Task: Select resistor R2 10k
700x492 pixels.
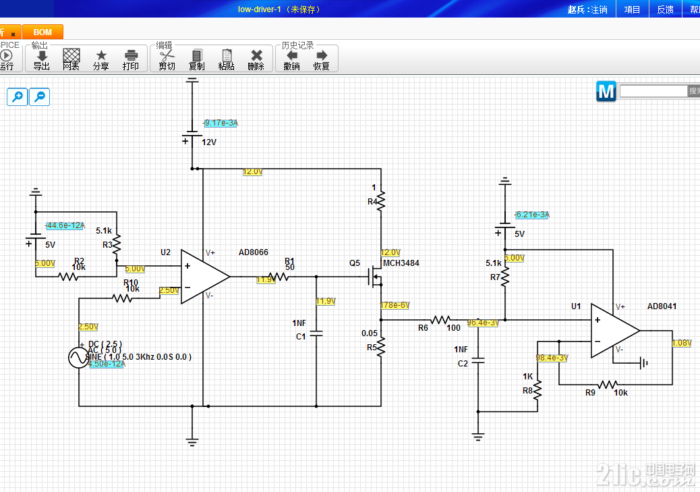Action: coord(68,277)
